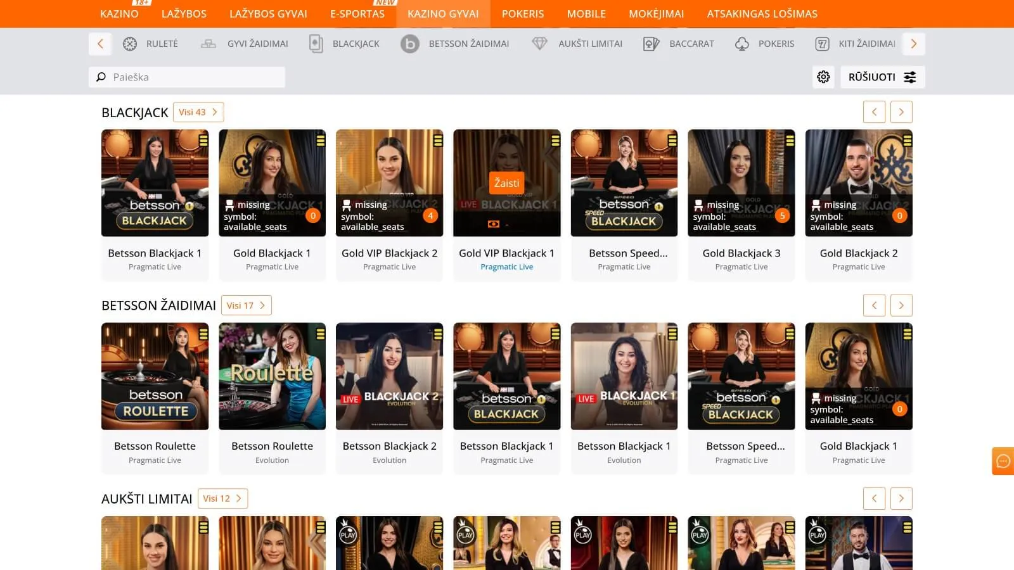The width and height of the screenshot is (1014, 570).
Task: Open the Rūšiuoti sort options
Action: pos(882,77)
